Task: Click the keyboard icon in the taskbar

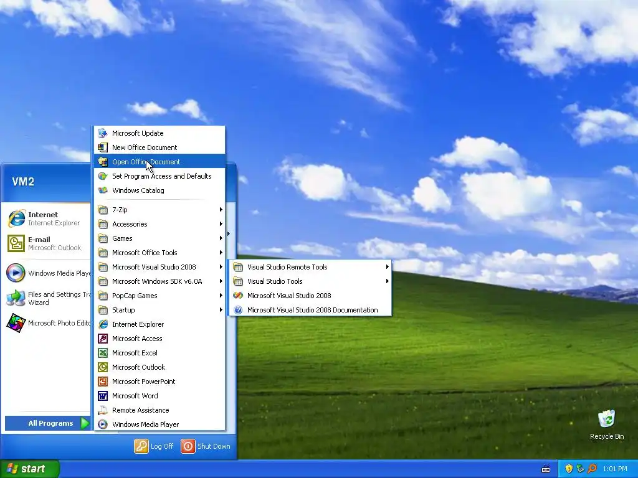Action: [546, 469]
